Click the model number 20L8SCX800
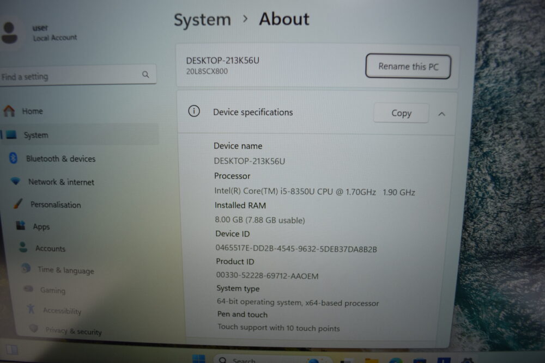 pyautogui.click(x=207, y=71)
